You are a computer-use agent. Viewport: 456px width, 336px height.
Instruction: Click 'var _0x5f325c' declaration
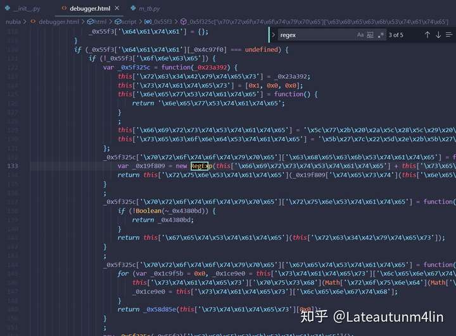tap(127, 68)
